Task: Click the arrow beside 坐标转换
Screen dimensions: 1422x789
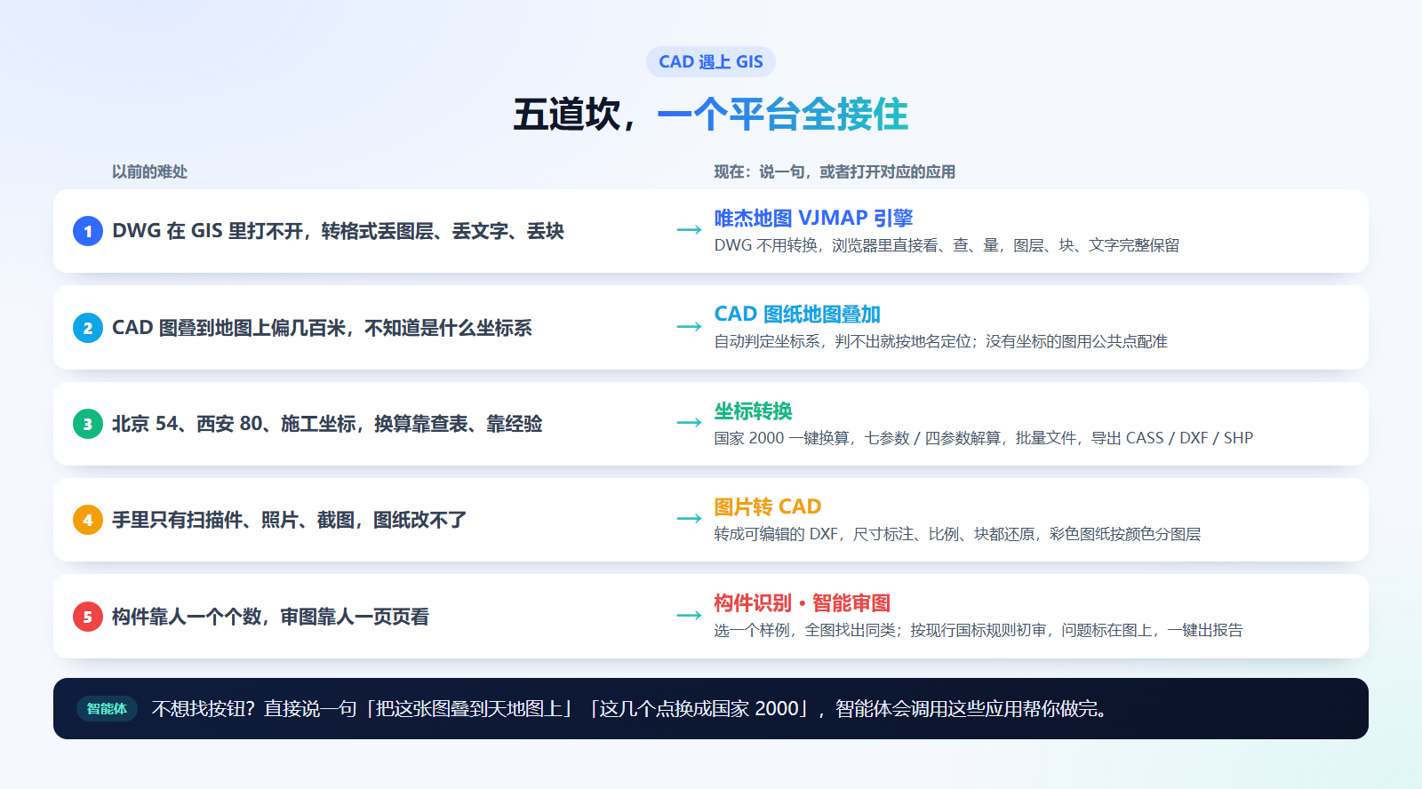Action: tap(689, 423)
